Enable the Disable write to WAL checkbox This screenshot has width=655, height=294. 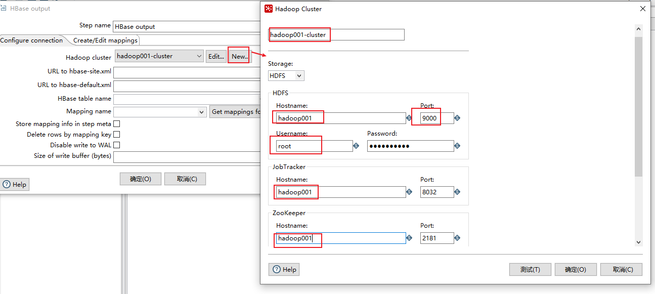point(116,145)
